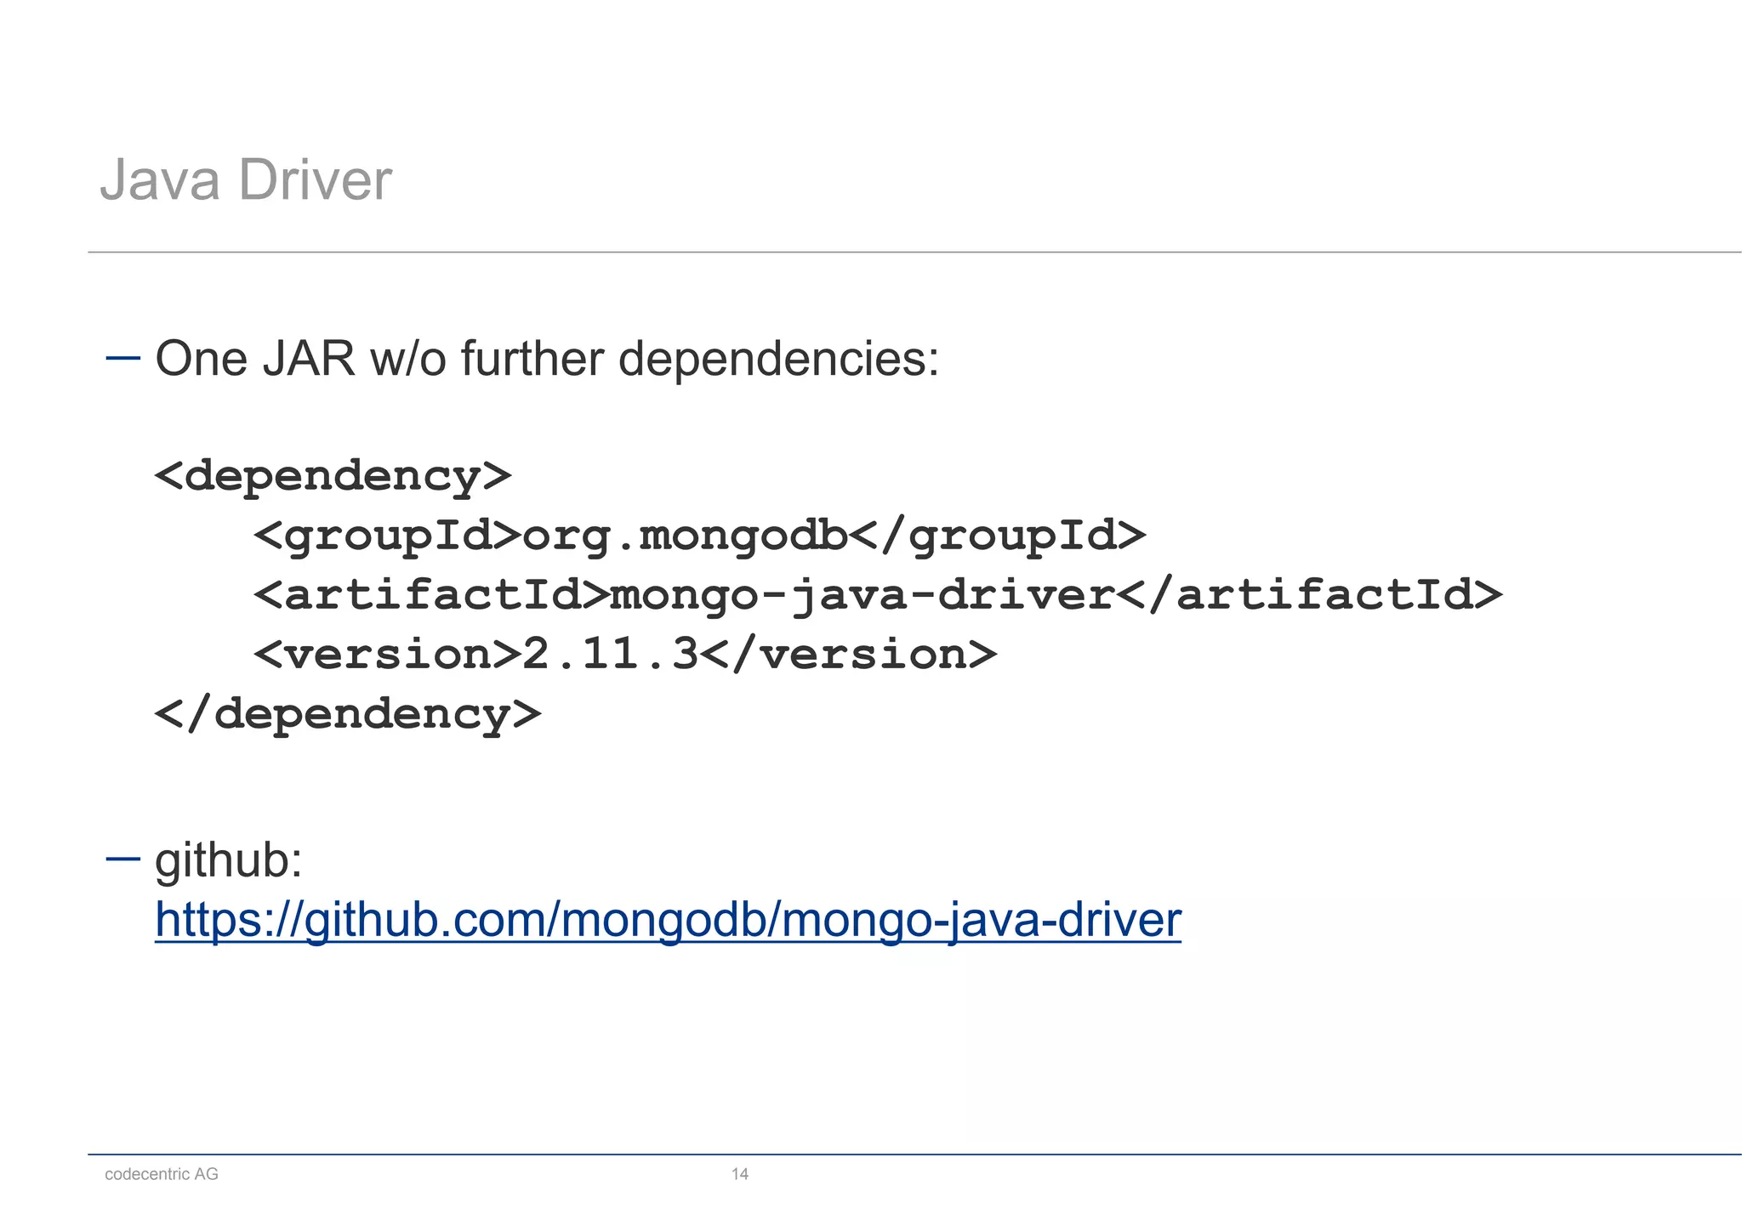Click the groupId org.mongodb line
Viewport: 1742px width, 1231px height.
(699, 536)
